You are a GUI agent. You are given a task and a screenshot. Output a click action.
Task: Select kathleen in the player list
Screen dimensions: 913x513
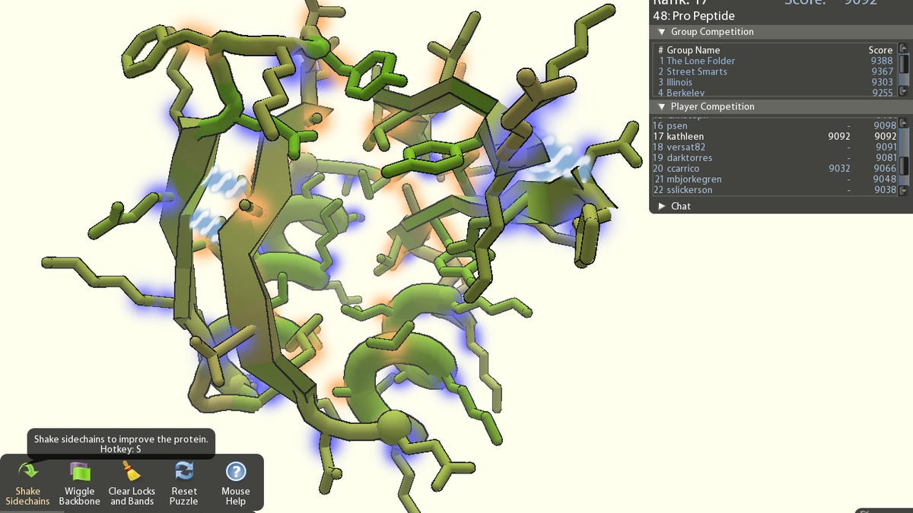[x=685, y=136]
